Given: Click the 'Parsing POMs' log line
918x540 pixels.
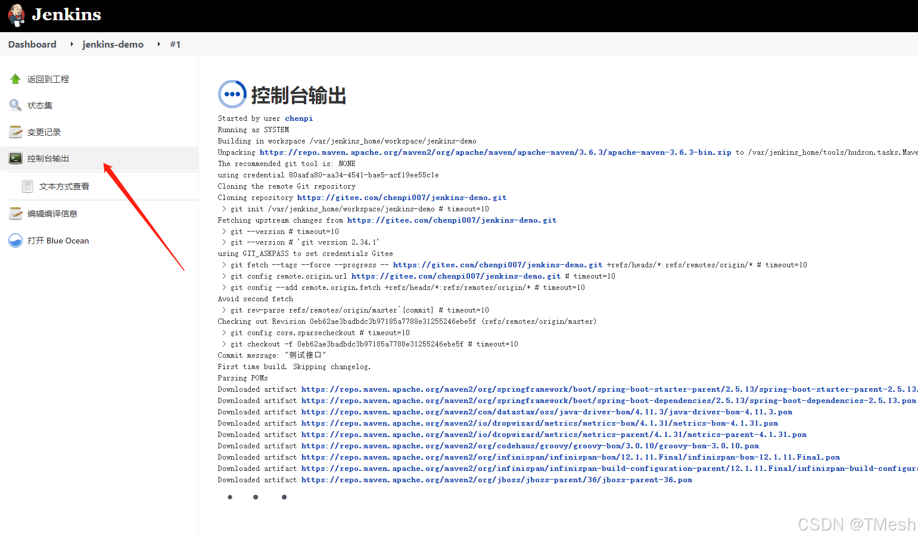Looking at the screenshot, I should click(x=242, y=378).
